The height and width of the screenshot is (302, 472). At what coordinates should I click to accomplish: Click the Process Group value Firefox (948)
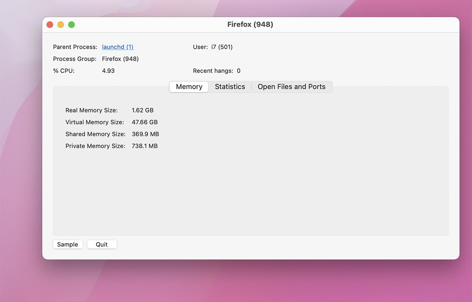click(120, 59)
